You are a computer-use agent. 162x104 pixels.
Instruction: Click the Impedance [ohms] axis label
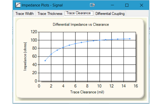25,56
